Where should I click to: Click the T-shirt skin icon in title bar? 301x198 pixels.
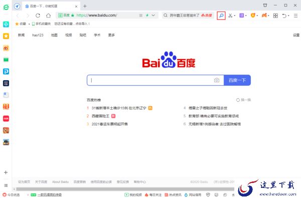(x=265, y=6)
